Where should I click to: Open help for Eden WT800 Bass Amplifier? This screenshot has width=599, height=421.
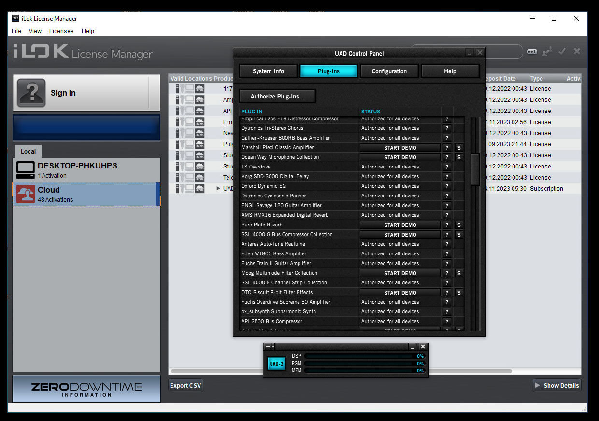click(447, 254)
